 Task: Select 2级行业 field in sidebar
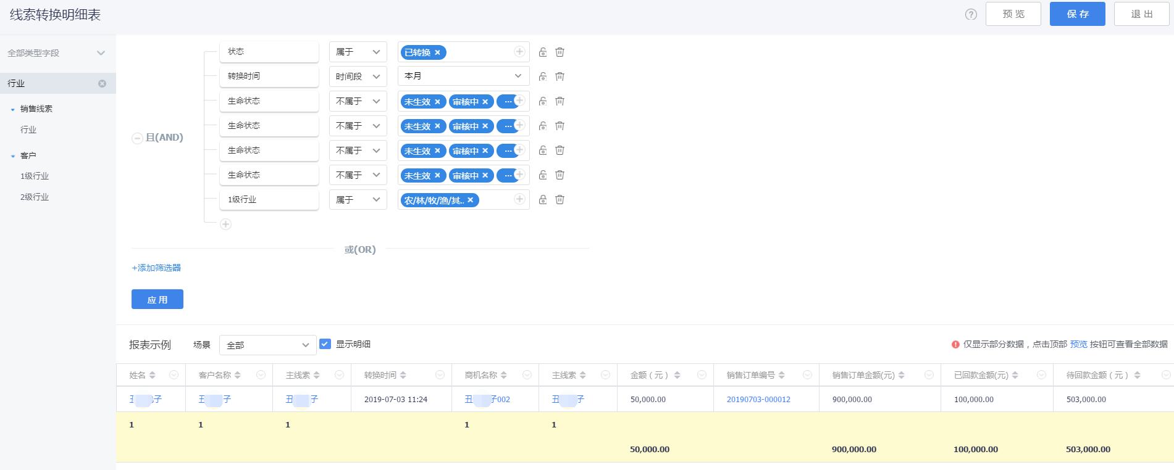point(35,197)
